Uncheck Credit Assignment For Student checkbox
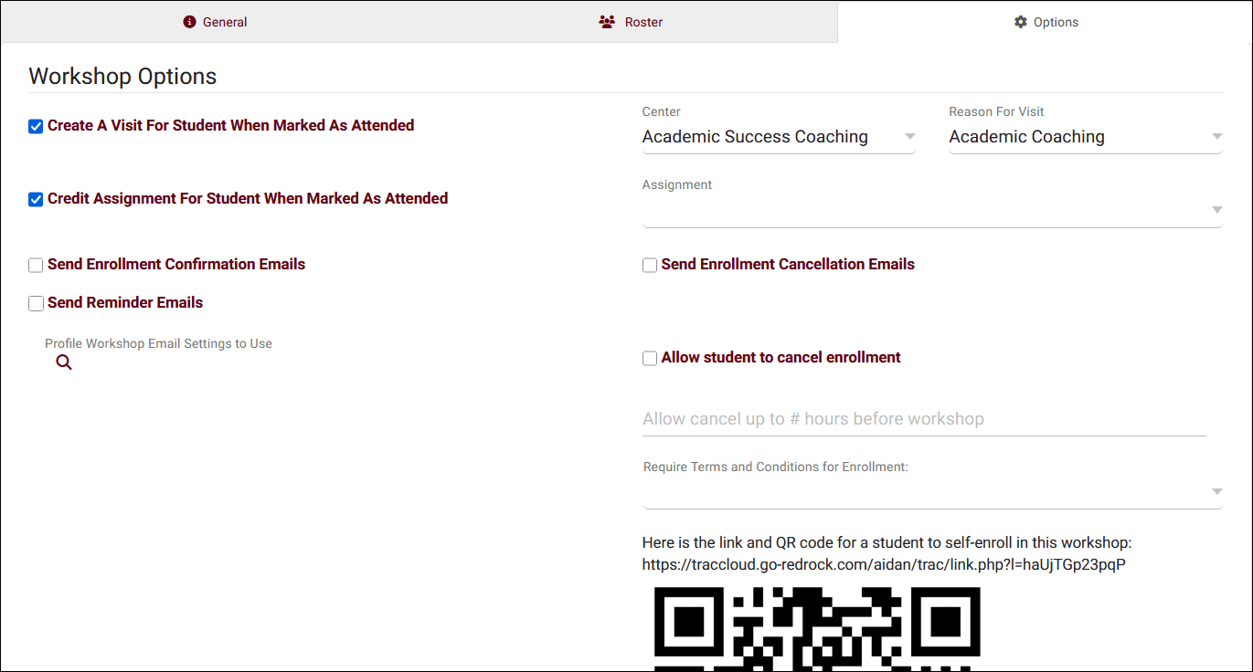 (x=36, y=200)
